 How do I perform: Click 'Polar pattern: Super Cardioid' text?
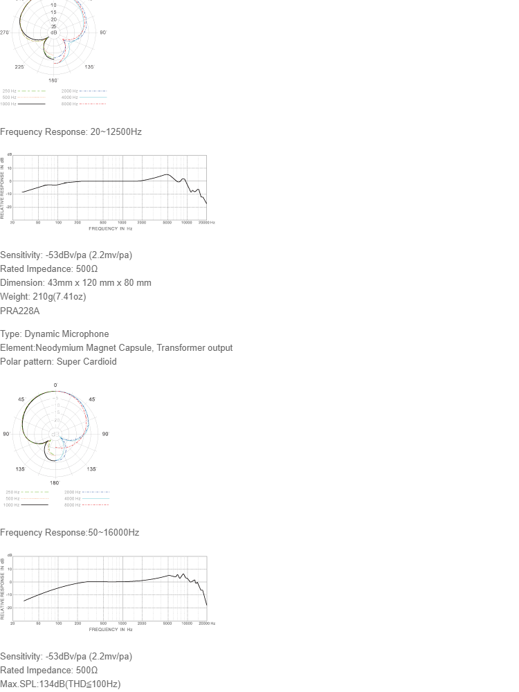[58, 361]
